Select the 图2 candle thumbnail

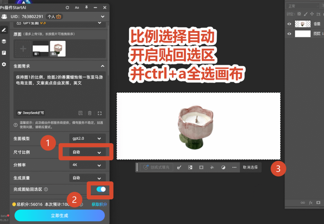(x=58, y=49)
